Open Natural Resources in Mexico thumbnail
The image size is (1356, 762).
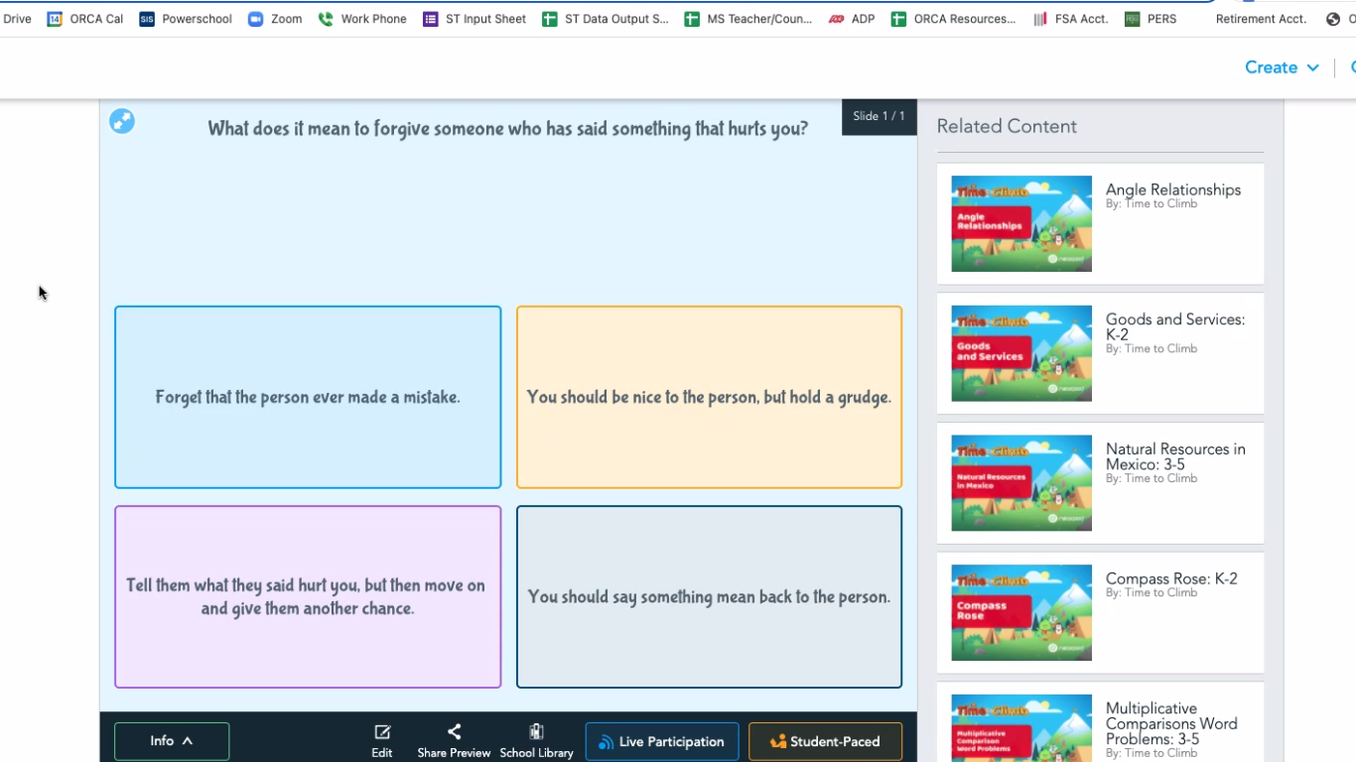(1021, 483)
